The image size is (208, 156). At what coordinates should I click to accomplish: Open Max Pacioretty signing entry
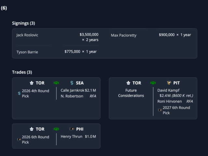click(x=151, y=35)
